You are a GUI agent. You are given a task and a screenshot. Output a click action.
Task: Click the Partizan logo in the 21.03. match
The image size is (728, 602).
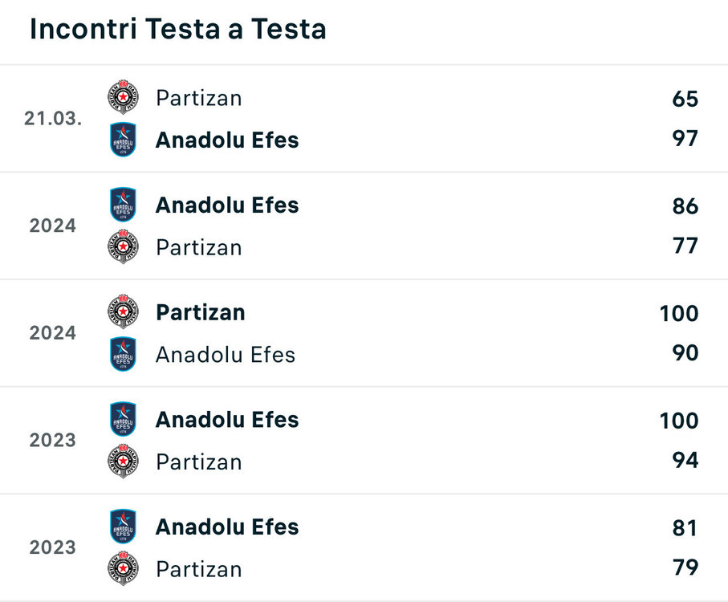[x=123, y=98]
